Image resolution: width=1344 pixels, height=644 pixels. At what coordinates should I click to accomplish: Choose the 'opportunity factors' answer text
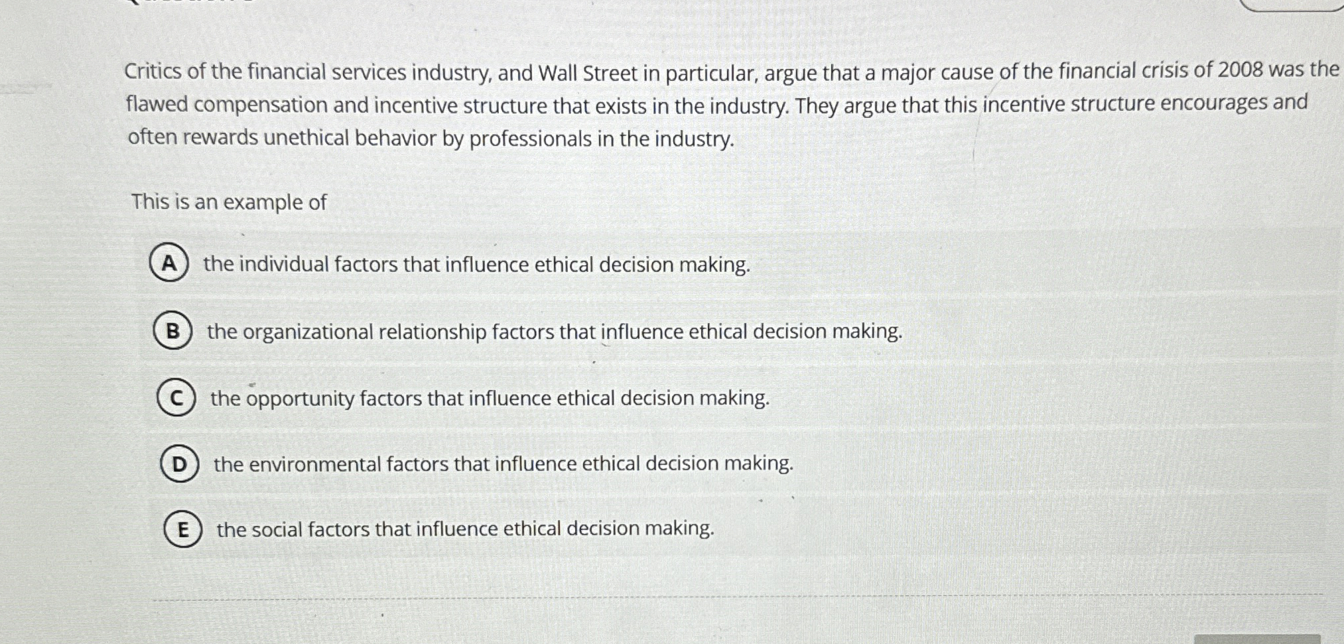(x=490, y=398)
